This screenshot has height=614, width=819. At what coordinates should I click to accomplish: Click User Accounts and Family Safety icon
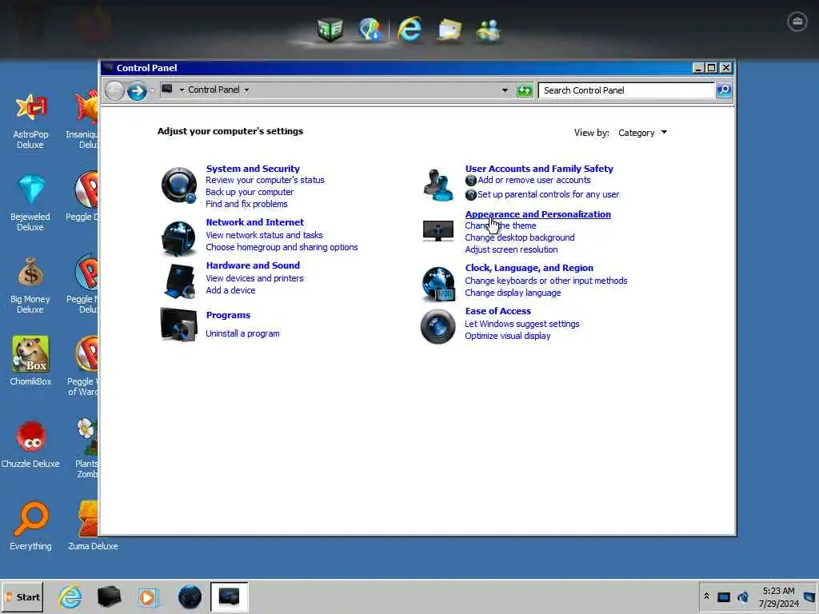[x=437, y=185]
